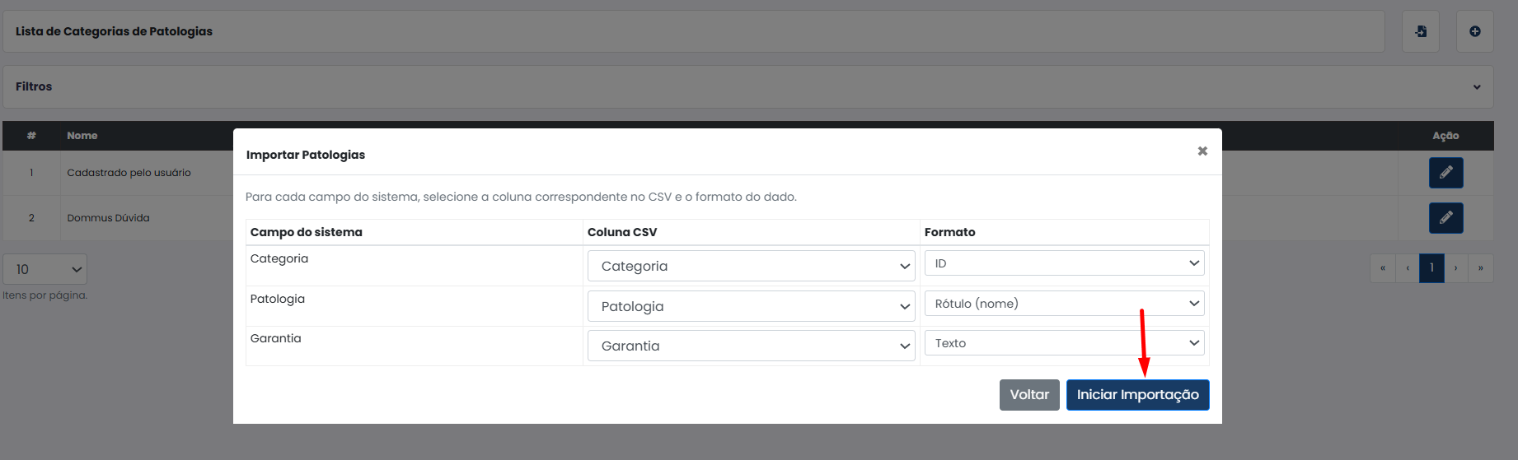Image resolution: width=1518 pixels, height=460 pixels.
Task: Open the 'Rótulo (nome)' format dropdown
Action: (1064, 304)
